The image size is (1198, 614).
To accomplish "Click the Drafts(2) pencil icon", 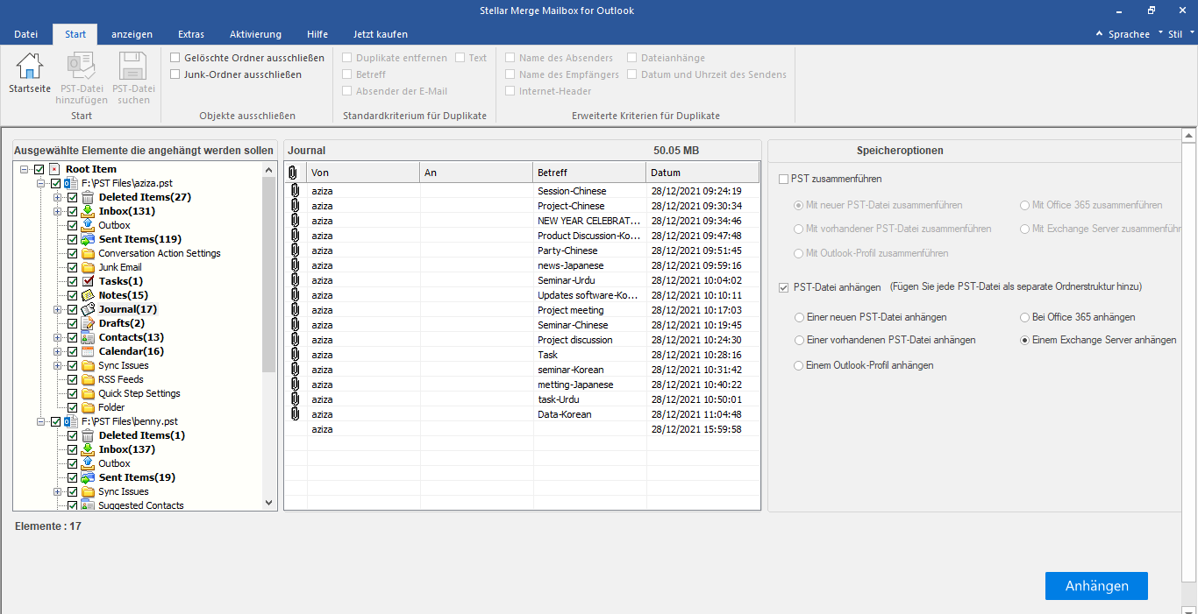I will [x=88, y=323].
